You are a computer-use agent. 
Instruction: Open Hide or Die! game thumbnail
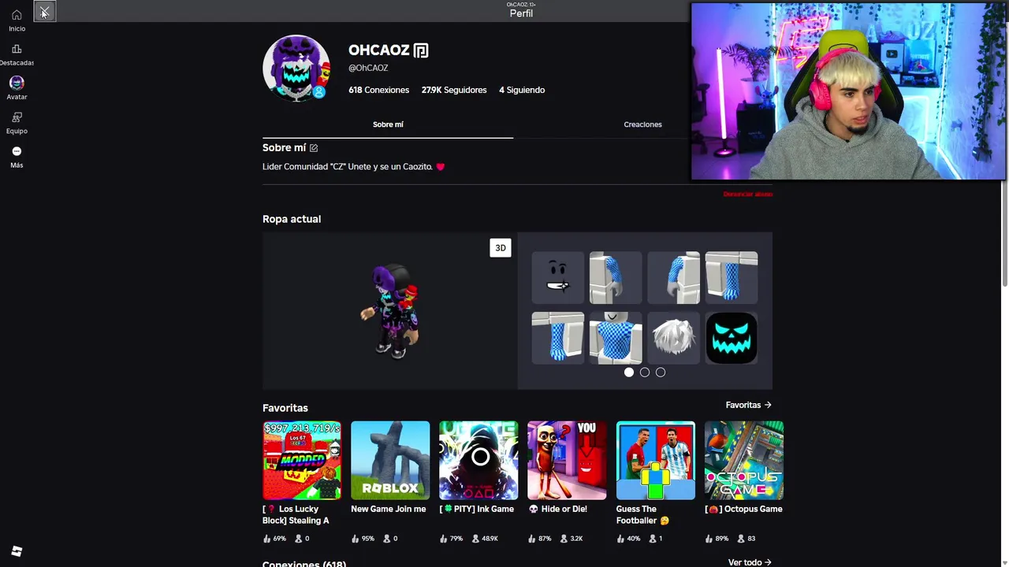567,461
